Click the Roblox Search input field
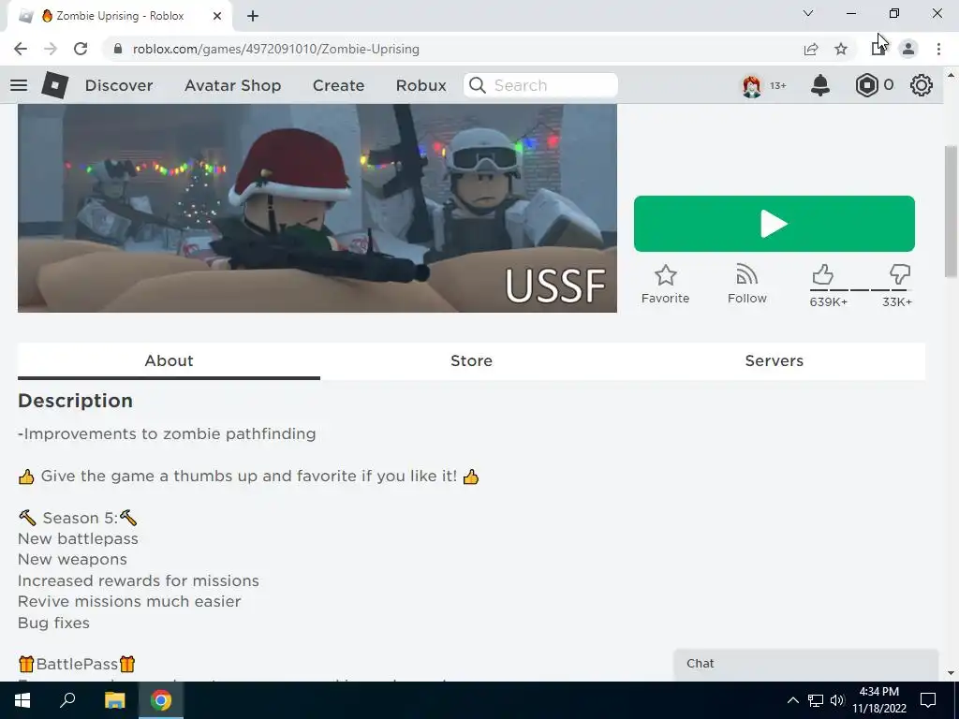Image resolution: width=959 pixels, height=719 pixels. point(540,85)
